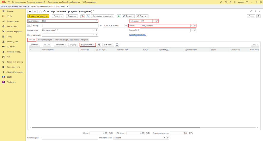Switch to Товары tab
263x141 pixels.
(32, 40)
